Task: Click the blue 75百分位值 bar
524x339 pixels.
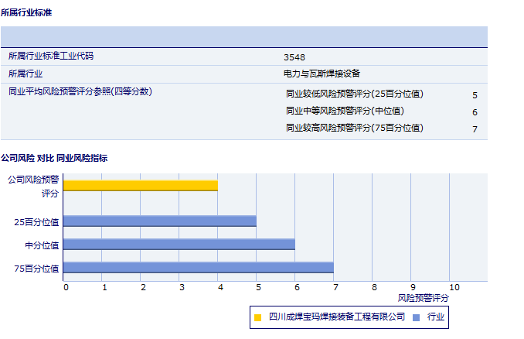Action: 198,268
